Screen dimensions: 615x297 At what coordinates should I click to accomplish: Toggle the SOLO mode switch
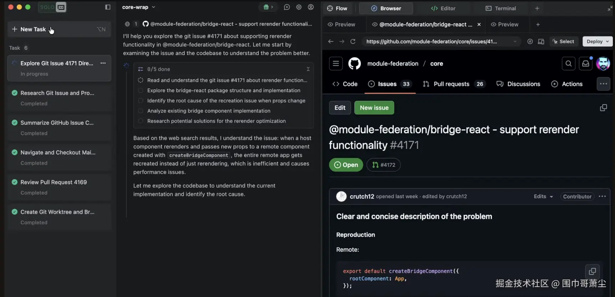pyautogui.click(x=52, y=7)
